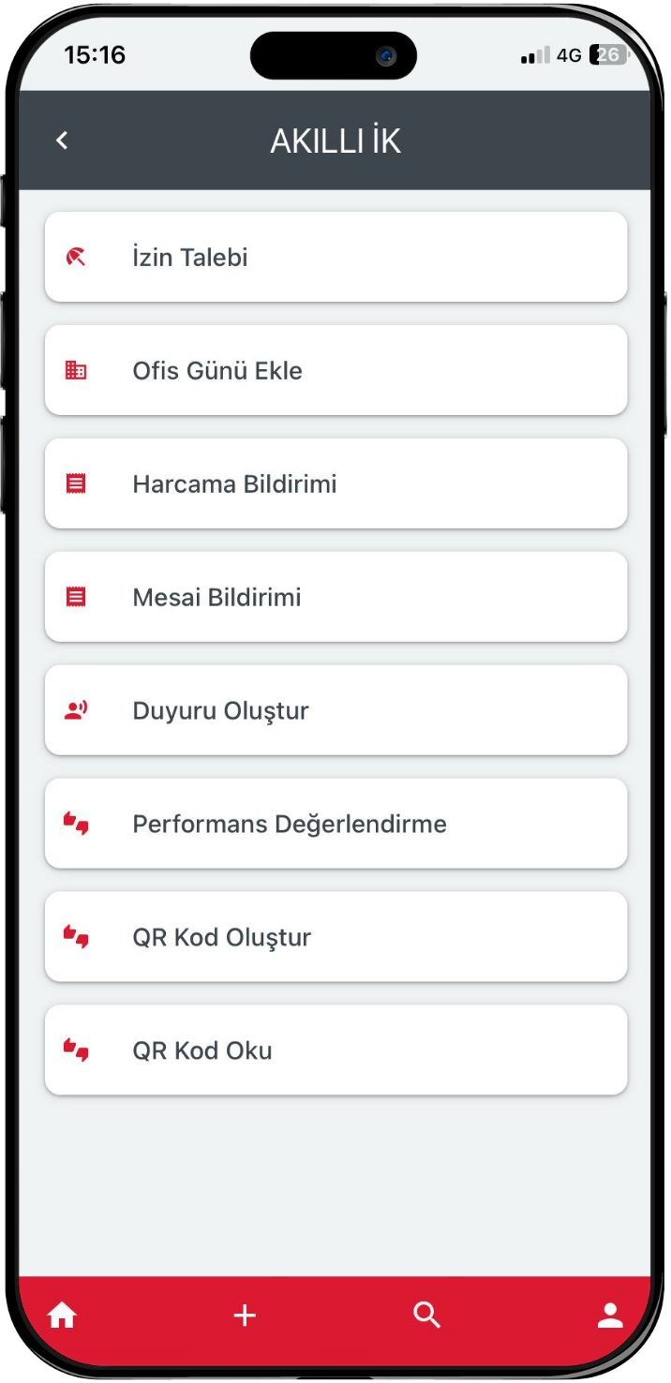Viewport: 671px width, 1383px height.
Task: Click the speaker-person icon beside Duyuru Oluştur
Action: (76, 710)
